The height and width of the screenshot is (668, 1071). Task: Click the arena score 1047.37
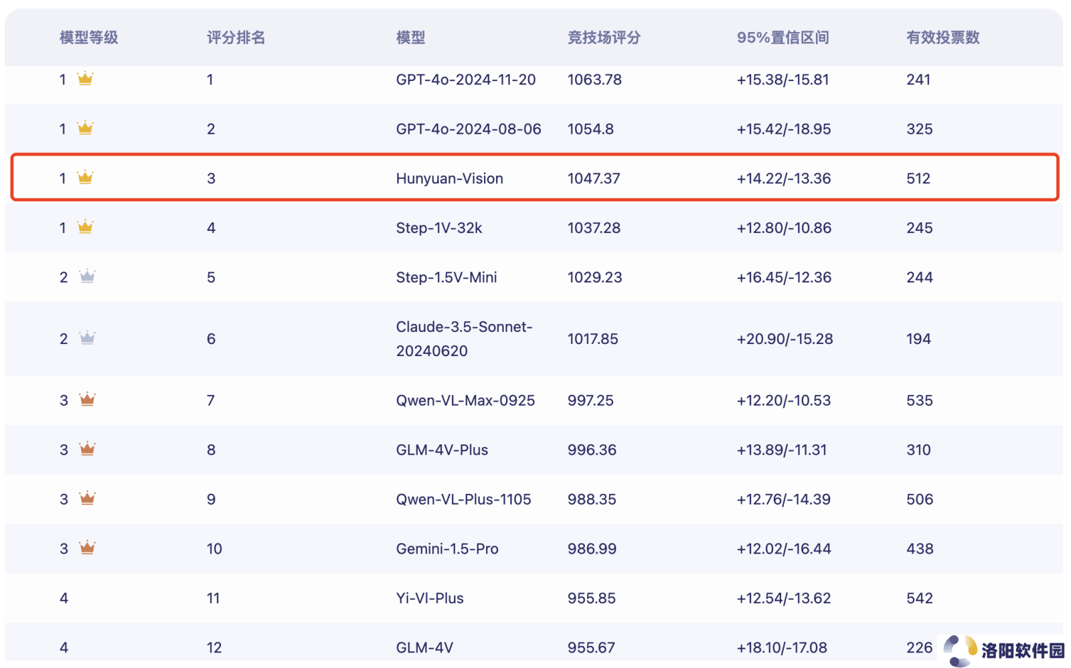(594, 179)
